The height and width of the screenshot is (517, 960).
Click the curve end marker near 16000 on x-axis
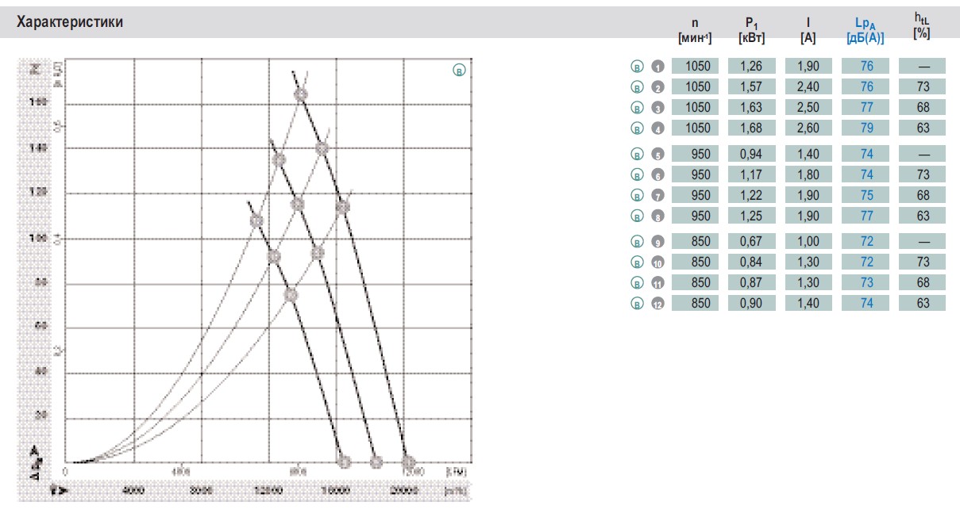[344, 461]
